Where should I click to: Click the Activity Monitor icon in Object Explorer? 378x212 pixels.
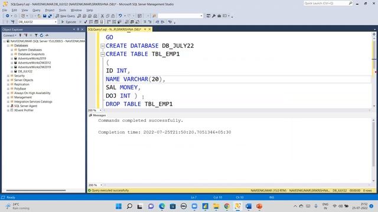(47, 35)
